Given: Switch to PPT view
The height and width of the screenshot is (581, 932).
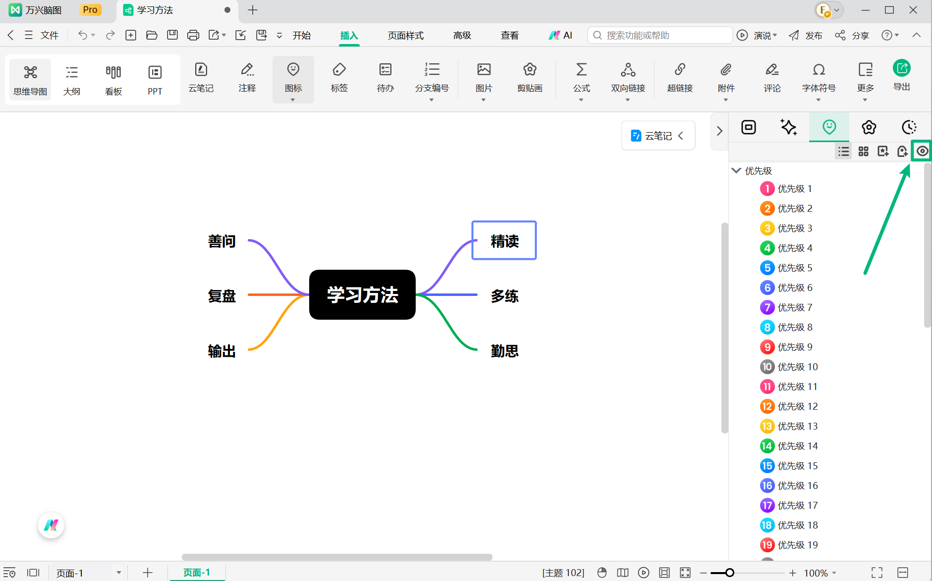Looking at the screenshot, I should [x=155, y=80].
